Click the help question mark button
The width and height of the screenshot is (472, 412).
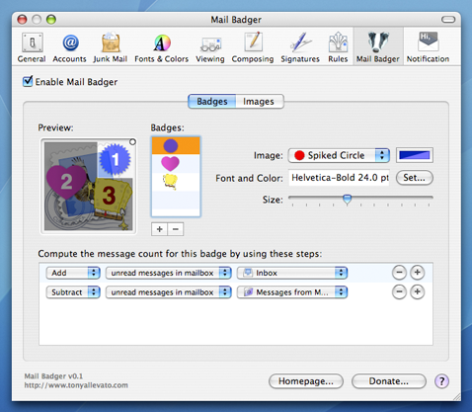pyautogui.click(x=441, y=381)
